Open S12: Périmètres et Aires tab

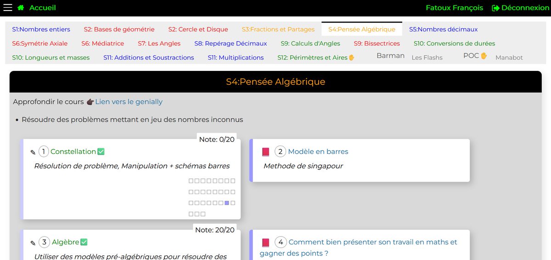(313, 58)
